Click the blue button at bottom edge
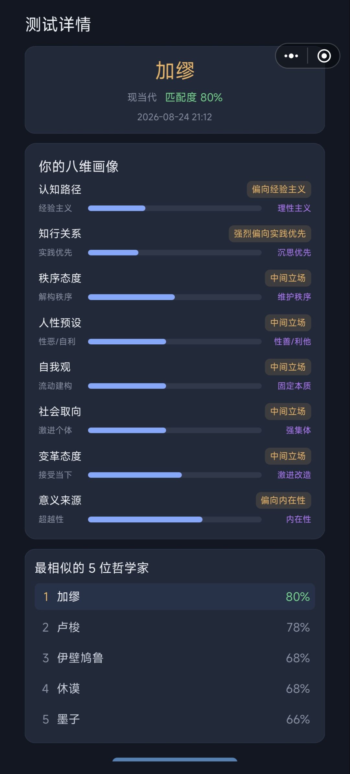350x774 pixels. click(x=175, y=759)
